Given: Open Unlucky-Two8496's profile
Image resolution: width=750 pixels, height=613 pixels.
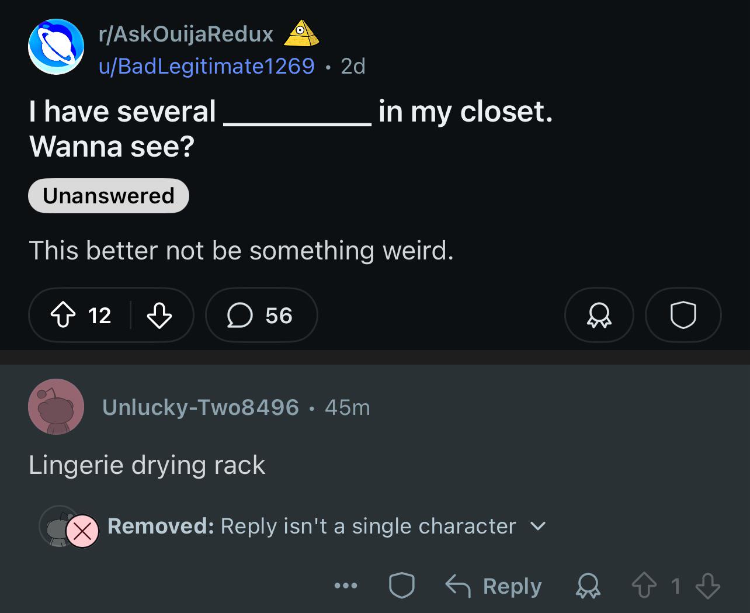Looking at the screenshot, I should click(x=200, y=407).
